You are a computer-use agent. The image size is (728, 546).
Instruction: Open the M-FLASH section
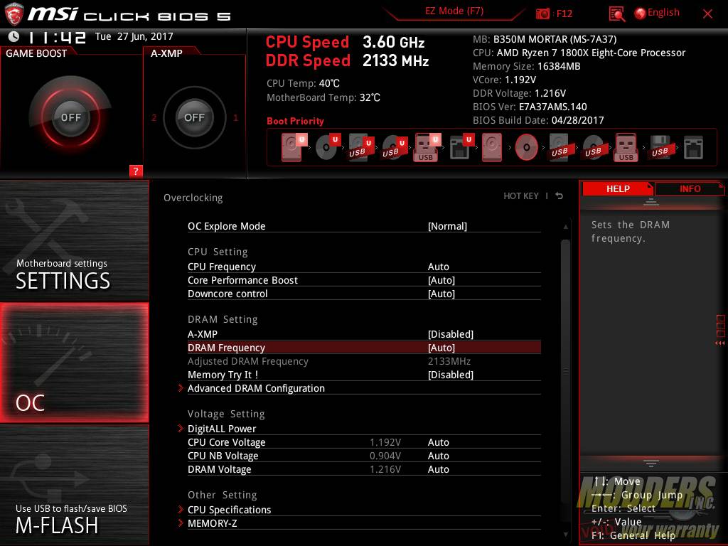(x=74, y=485)
